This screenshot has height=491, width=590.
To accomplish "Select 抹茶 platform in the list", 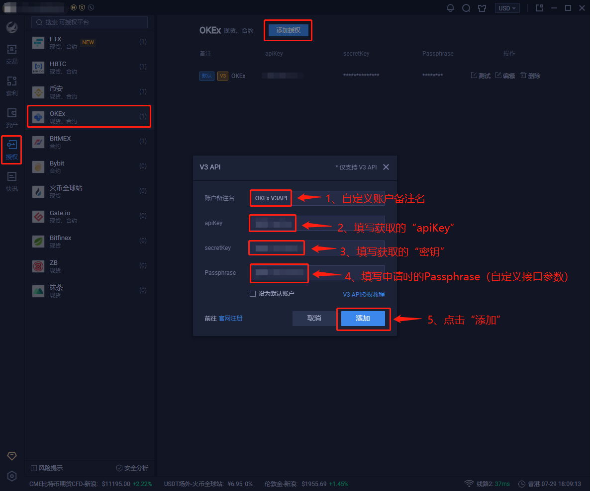I will click(89, 291).
